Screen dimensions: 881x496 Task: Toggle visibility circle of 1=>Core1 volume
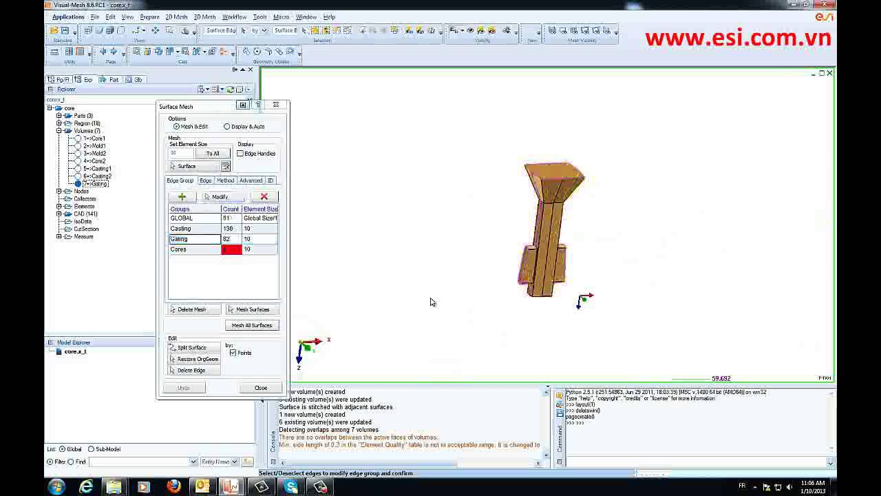78,138
